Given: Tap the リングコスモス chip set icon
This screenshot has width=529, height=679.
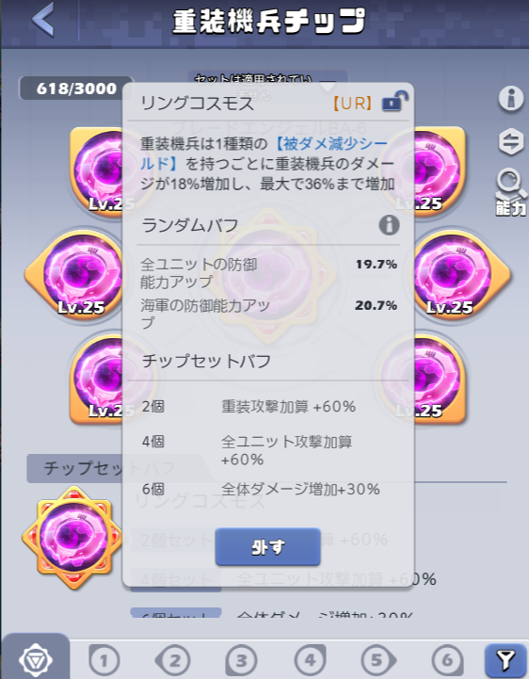Looking at the screenshot, I should [72, 538].
